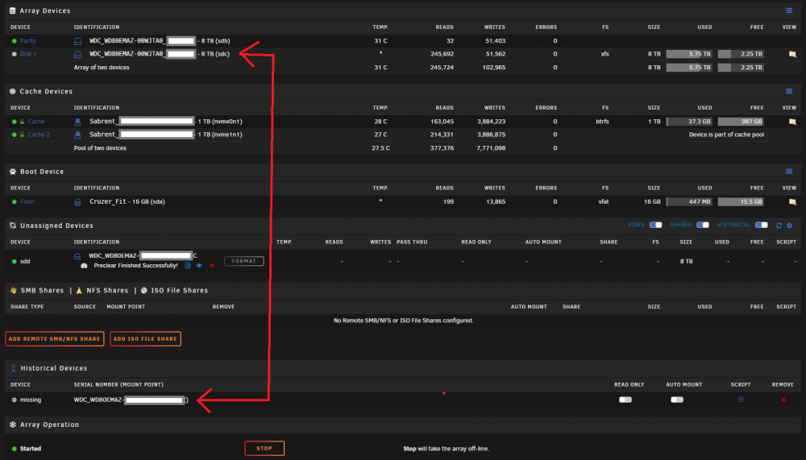Click the Flash used space bar 447 MB

[x=689, y=202]
